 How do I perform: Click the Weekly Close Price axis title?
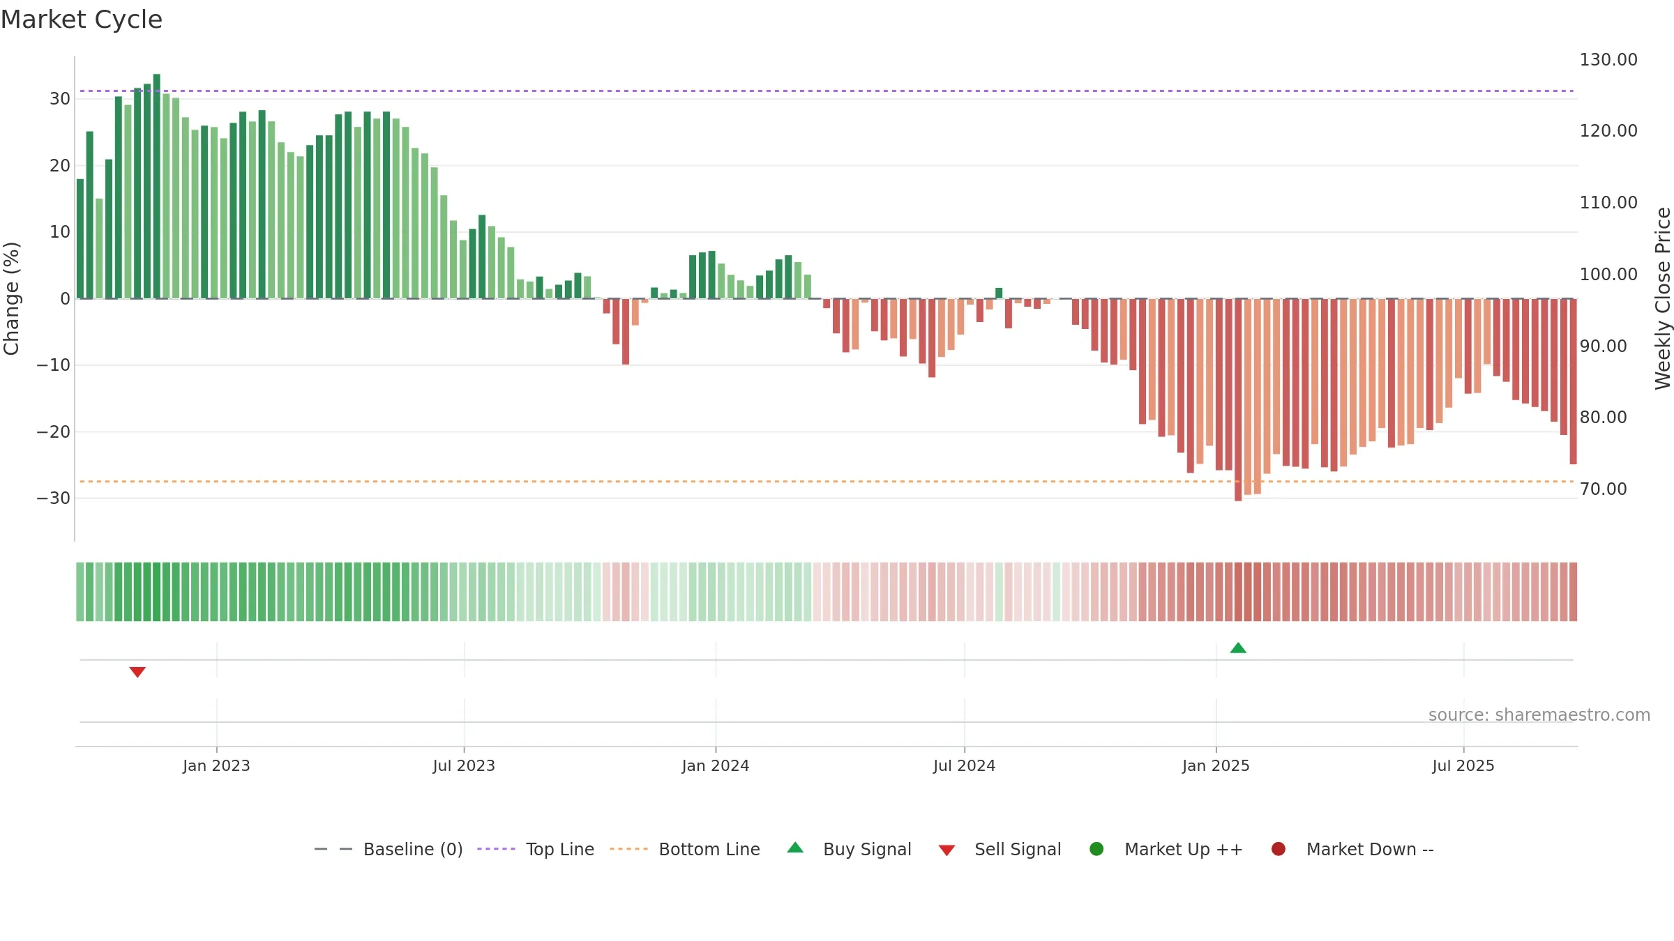[x=1663, y=298]
